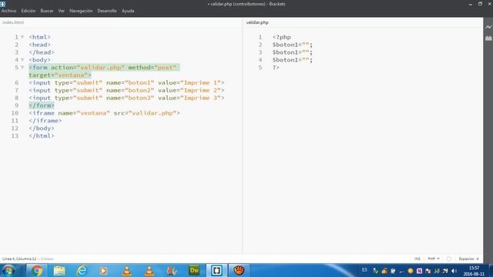The width and height of the screenshot is (493, 277).
Task: Click the </iframe> closing tag
Action: click(x=45, y=121)
